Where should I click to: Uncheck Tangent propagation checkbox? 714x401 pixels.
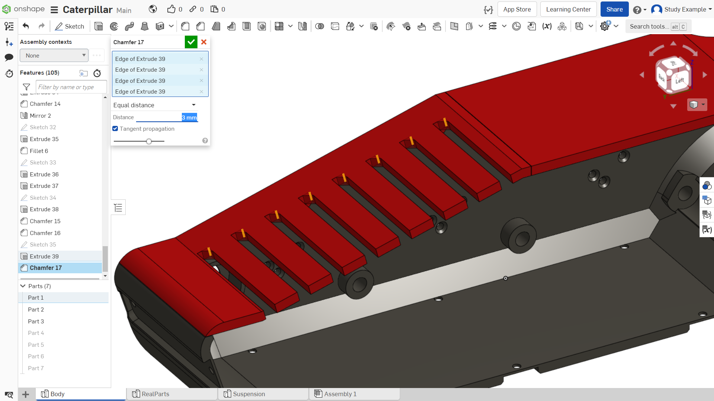point(115,128)
